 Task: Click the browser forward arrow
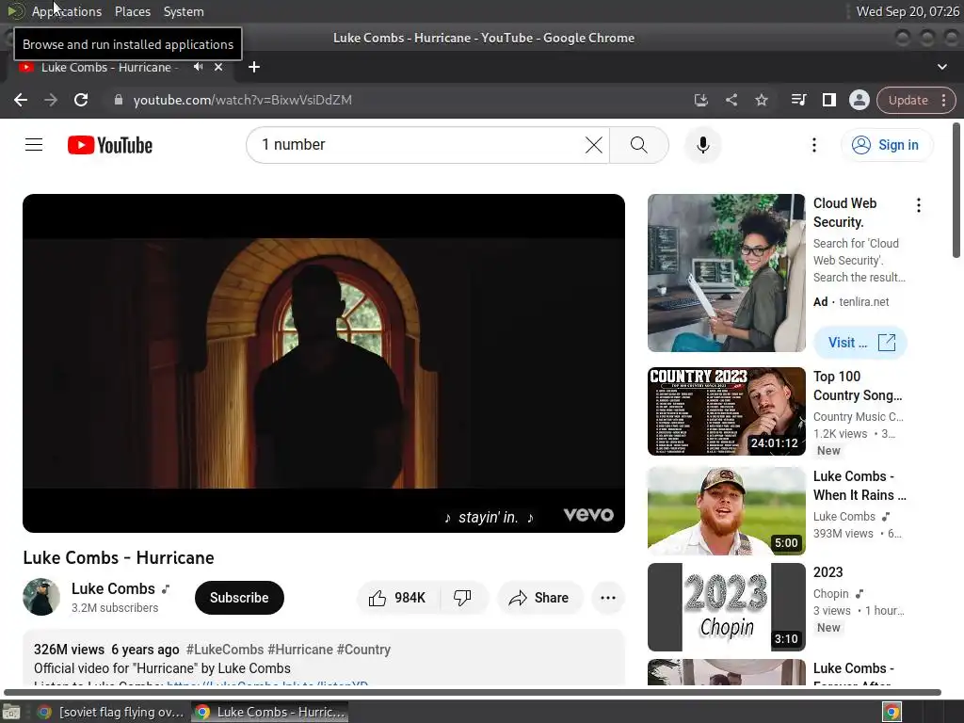(x=51, y=100)
